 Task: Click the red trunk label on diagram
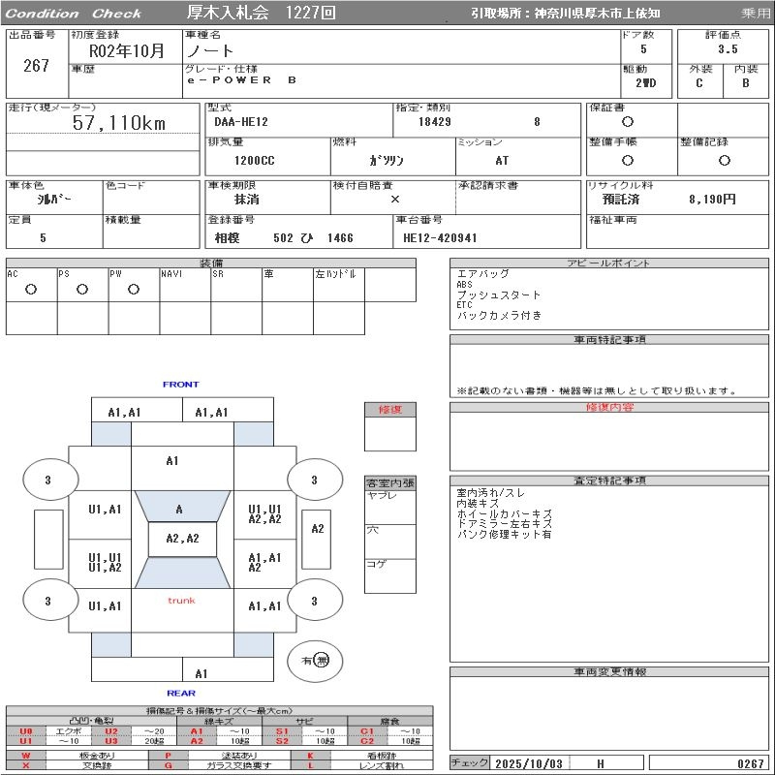[x=181, y=601]
